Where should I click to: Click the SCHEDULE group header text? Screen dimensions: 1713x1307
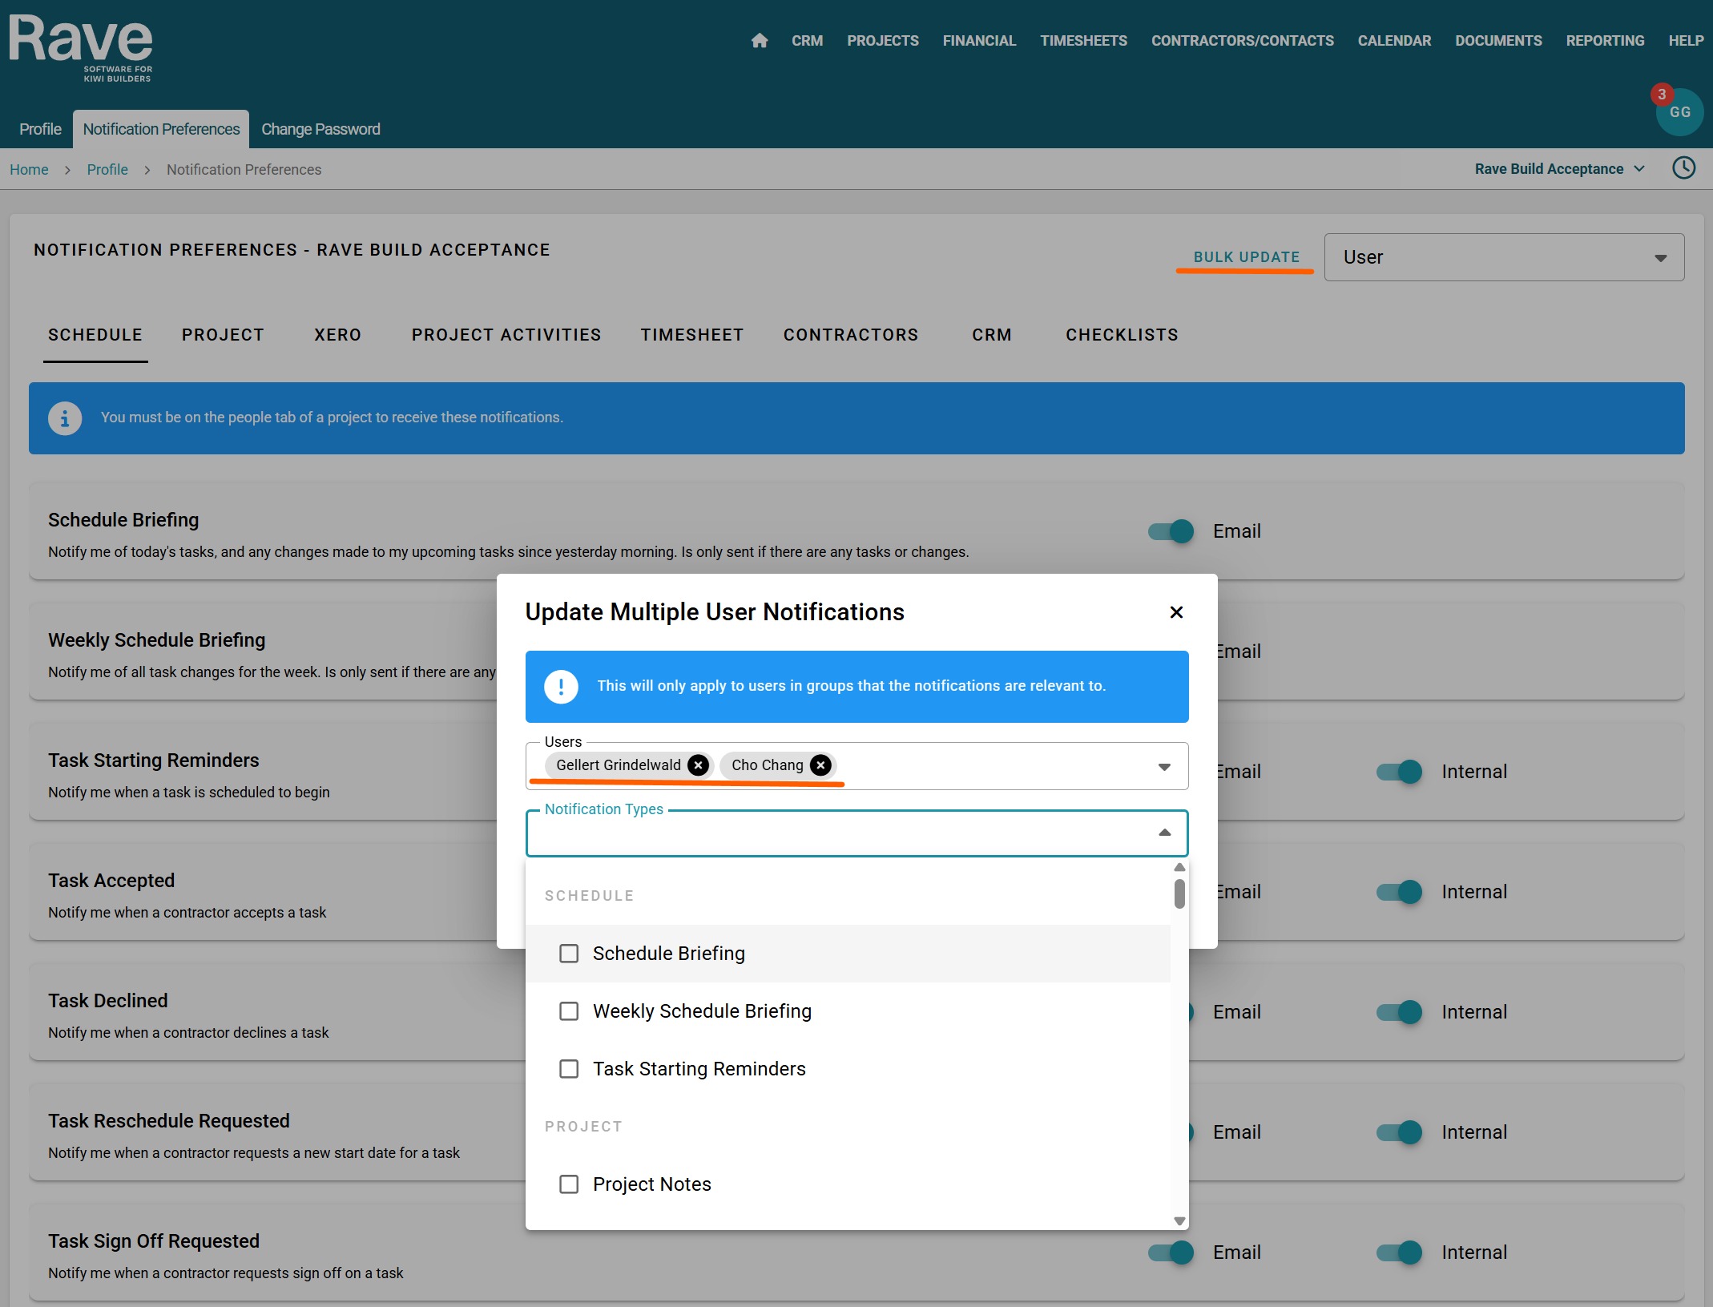589,896
